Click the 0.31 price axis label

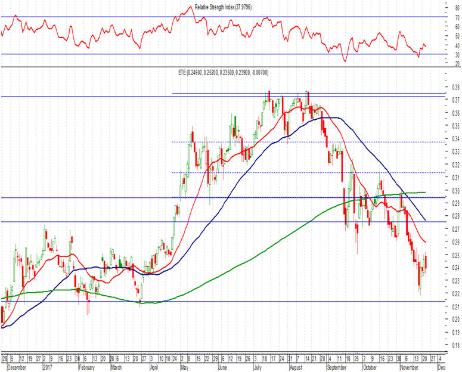pos(456,178)
